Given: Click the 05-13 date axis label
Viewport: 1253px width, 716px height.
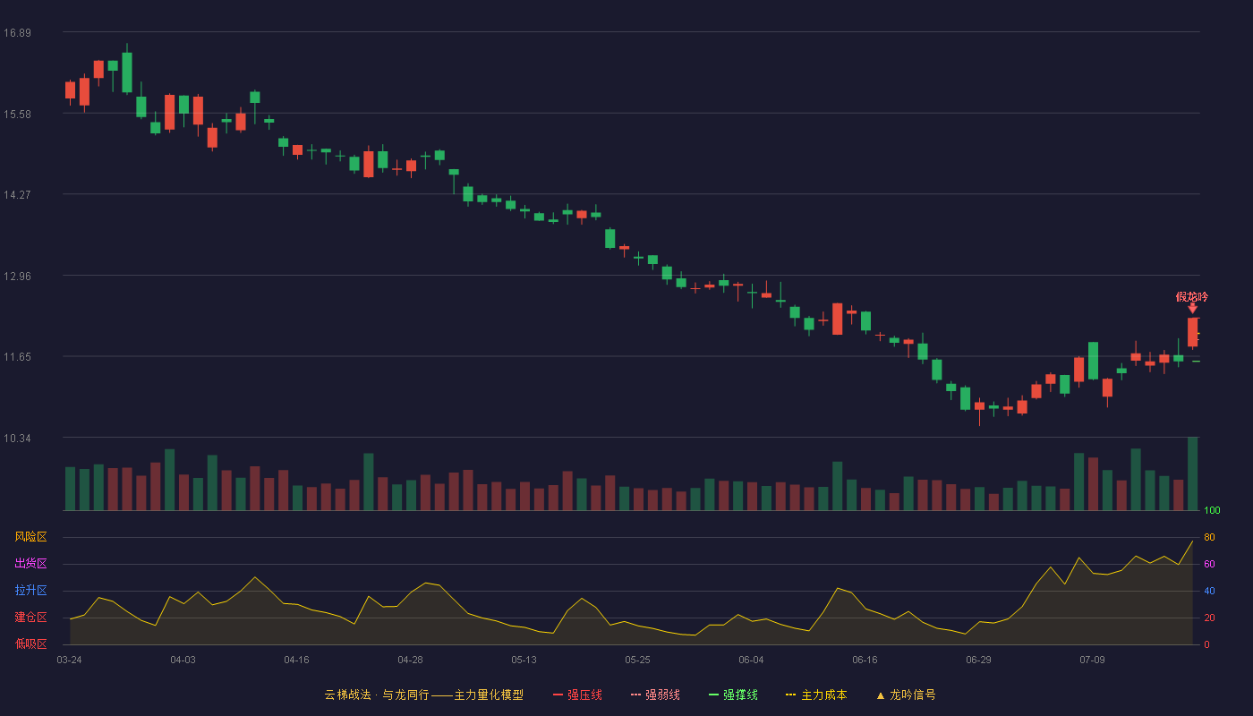Looking at the screenshot, I should [524, 660].
